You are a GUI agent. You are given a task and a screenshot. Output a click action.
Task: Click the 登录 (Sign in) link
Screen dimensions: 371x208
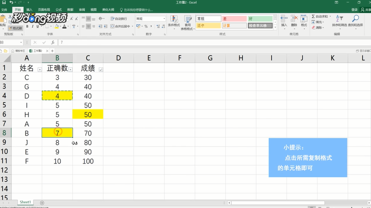(x=354, y=10)
